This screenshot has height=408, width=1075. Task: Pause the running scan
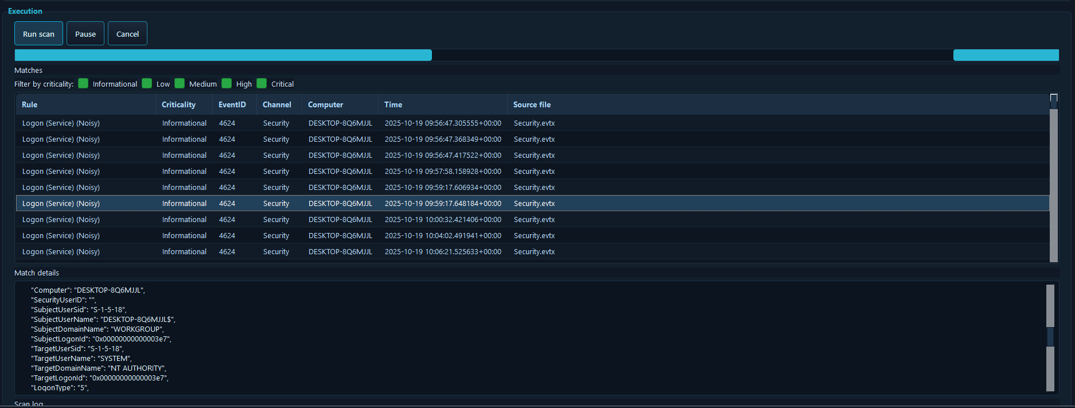pyautogui.click(x=85, y=34)
